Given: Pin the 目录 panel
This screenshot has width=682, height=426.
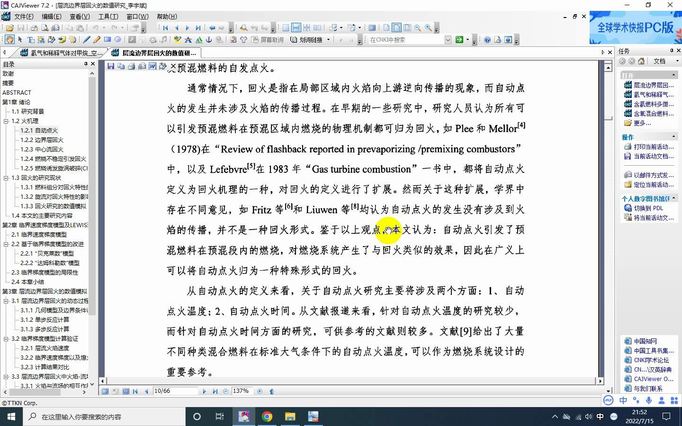Looking at the screenshot, I should [x=86, y=63].
